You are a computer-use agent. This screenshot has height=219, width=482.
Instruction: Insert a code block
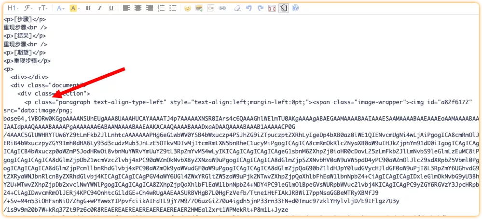click(210, 8)
